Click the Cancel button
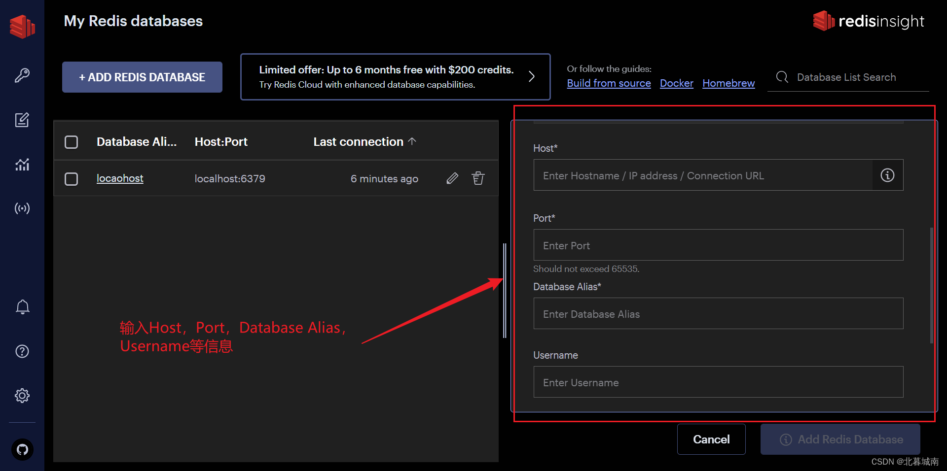The width and height of the screenshot is (947, 471). coord(711,439)
